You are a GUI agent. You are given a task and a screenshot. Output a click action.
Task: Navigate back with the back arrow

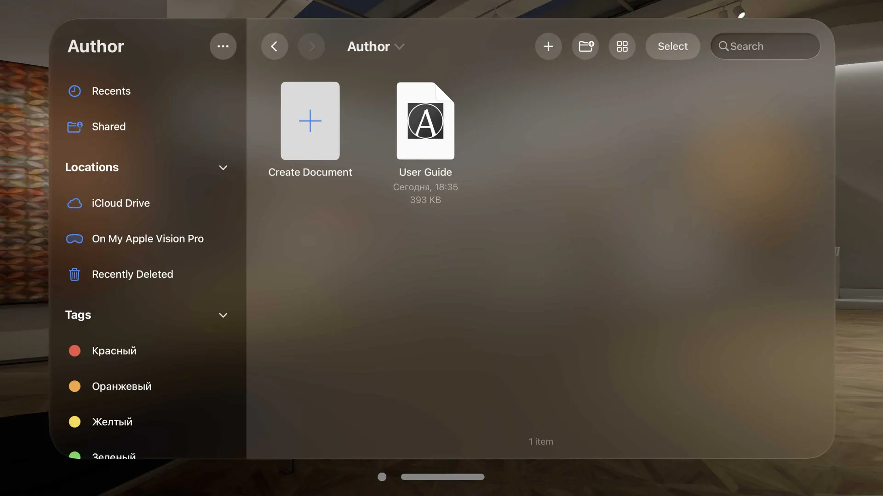pos(275,46)
